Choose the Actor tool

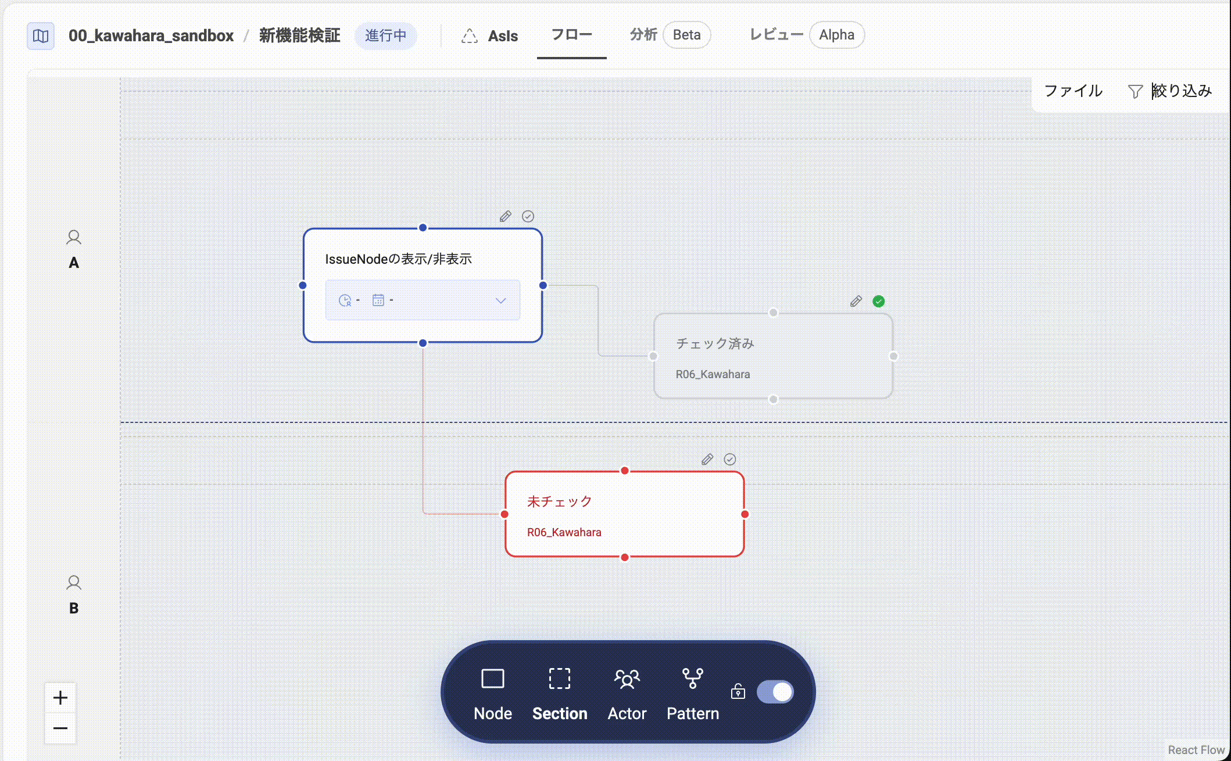[627, 693]
